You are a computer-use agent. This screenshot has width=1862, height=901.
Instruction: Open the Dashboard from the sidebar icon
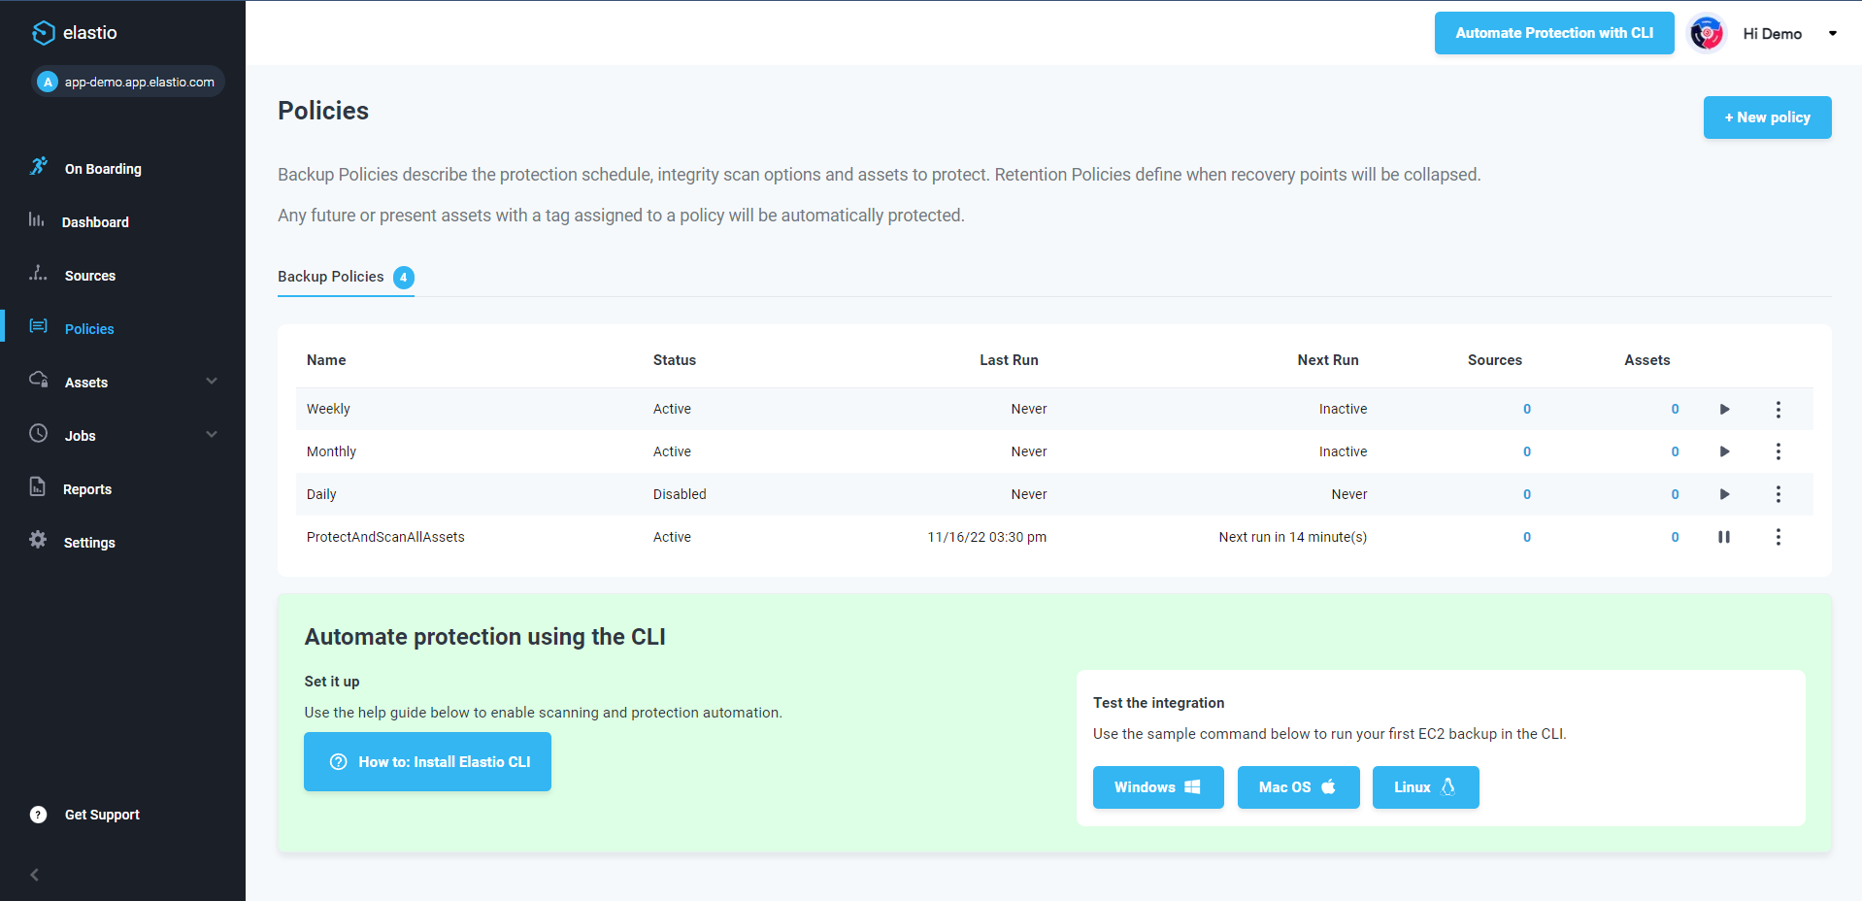tap(36, 221)
